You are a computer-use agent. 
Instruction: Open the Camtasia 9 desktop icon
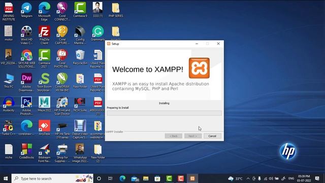80,10
